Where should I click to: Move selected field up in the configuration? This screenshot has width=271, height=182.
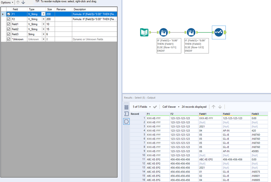click(x=18, y=2)
